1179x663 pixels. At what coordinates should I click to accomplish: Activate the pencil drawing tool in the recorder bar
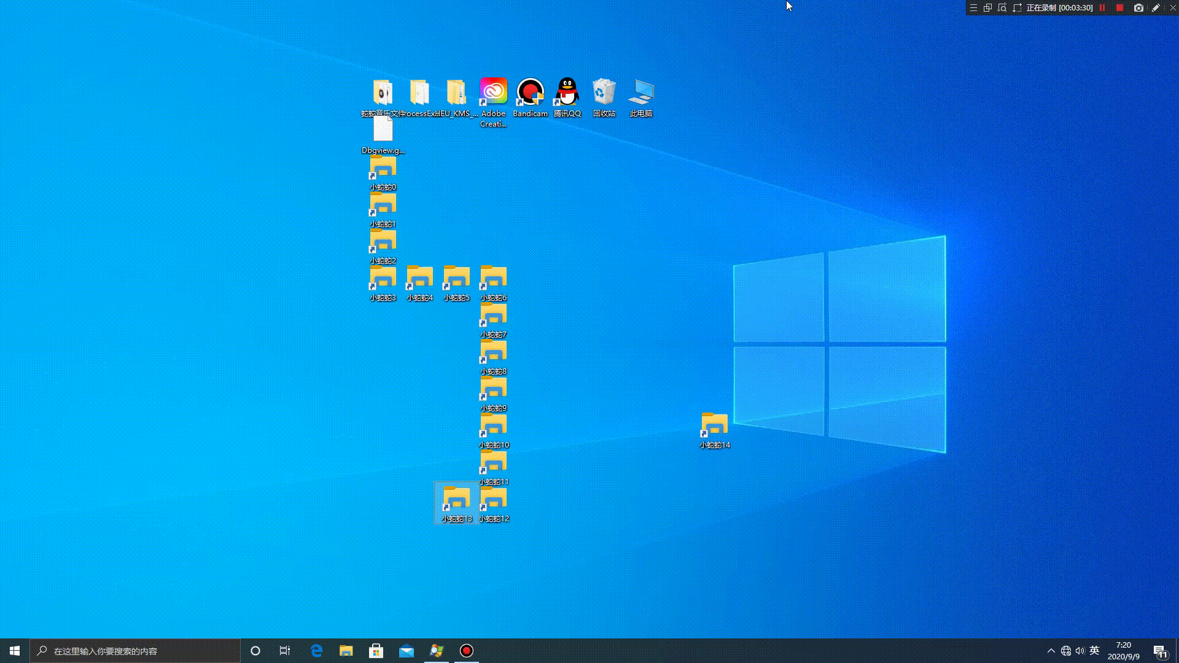(1156, 8)
